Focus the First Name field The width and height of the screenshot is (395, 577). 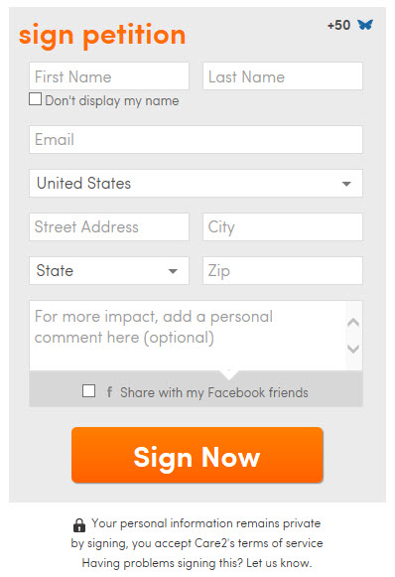point(109,76)
